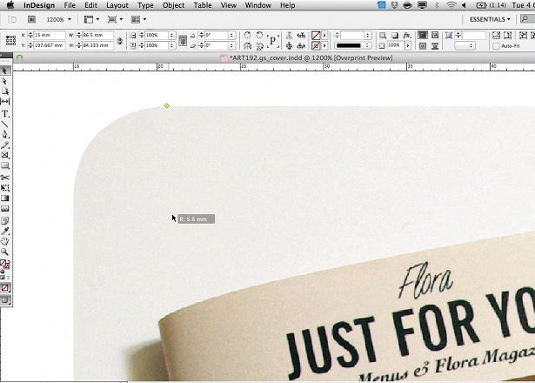Select the Rectangle Frame tool

(x=4, y=155)
